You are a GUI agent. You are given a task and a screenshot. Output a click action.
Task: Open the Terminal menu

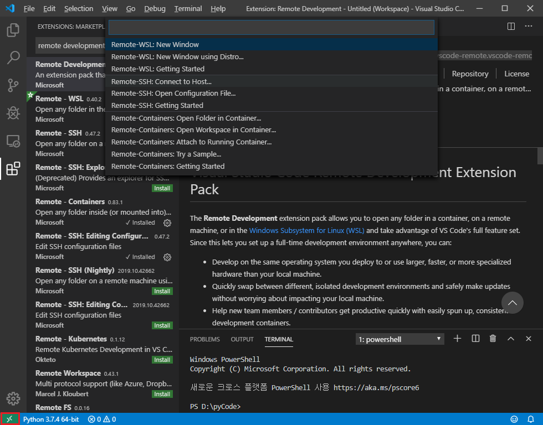(188, 9)
